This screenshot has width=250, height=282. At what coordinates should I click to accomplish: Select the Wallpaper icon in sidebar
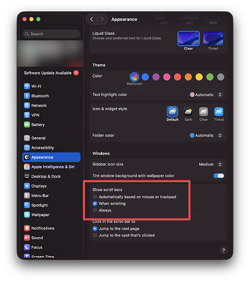(x=27, y=215)
